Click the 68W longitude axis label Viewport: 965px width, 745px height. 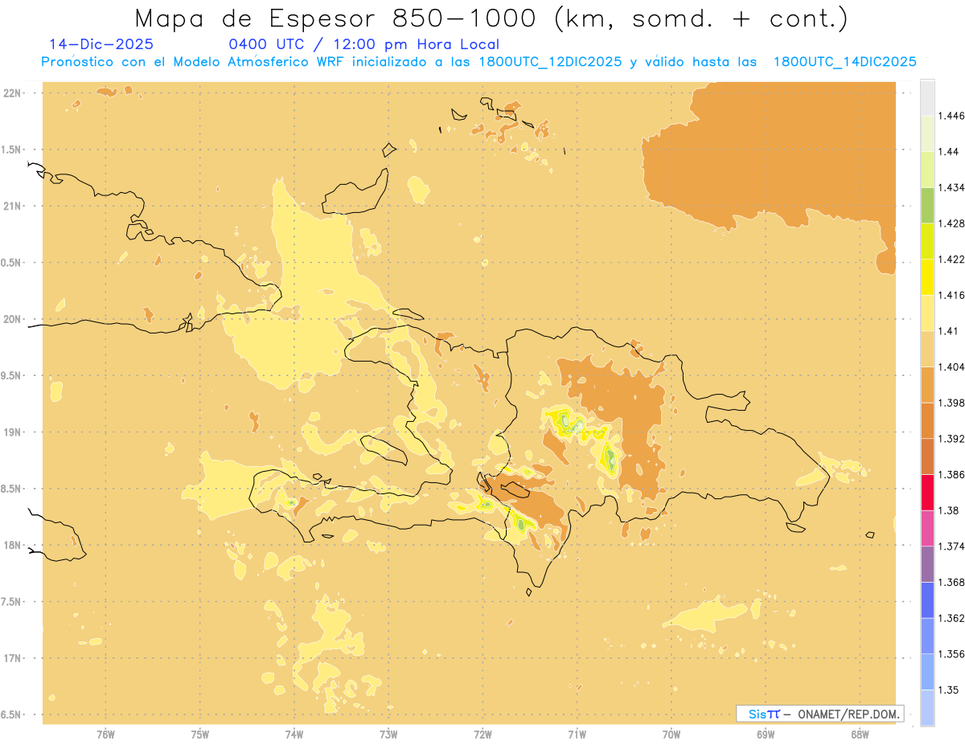pyautogui.click(x=860, y=735)
